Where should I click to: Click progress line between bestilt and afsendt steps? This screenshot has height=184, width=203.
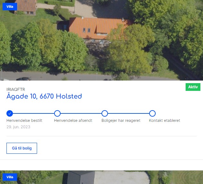point(34,113)
